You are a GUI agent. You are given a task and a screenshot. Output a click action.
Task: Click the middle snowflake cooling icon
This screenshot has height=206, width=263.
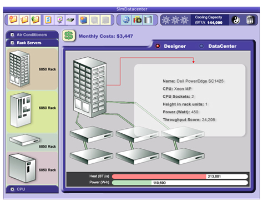pos(175,20)
